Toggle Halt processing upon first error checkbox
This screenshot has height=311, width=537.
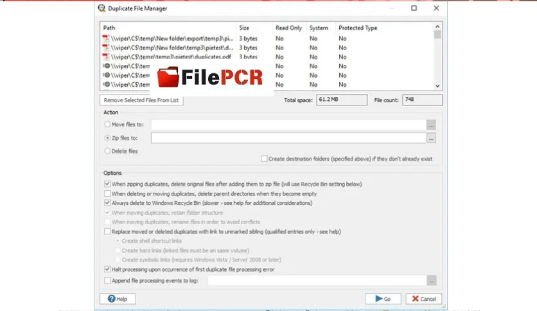point(107,269)
